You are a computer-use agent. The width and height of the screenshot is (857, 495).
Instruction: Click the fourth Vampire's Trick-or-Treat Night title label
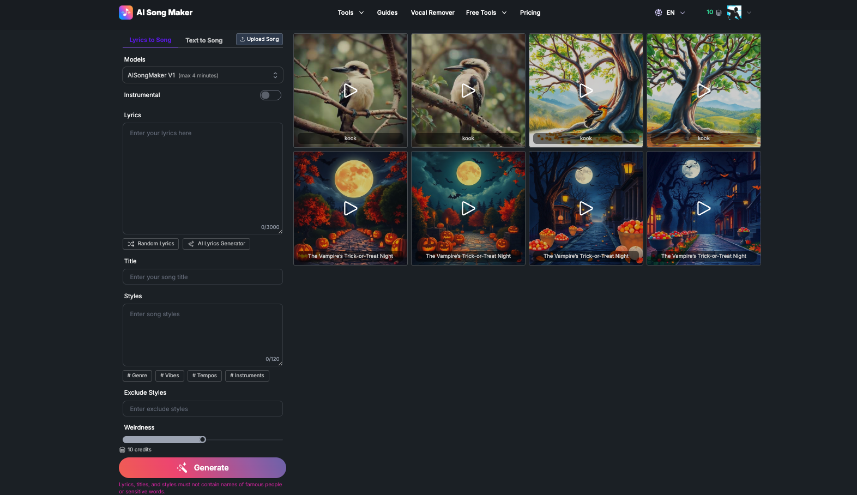click(704, 256)
